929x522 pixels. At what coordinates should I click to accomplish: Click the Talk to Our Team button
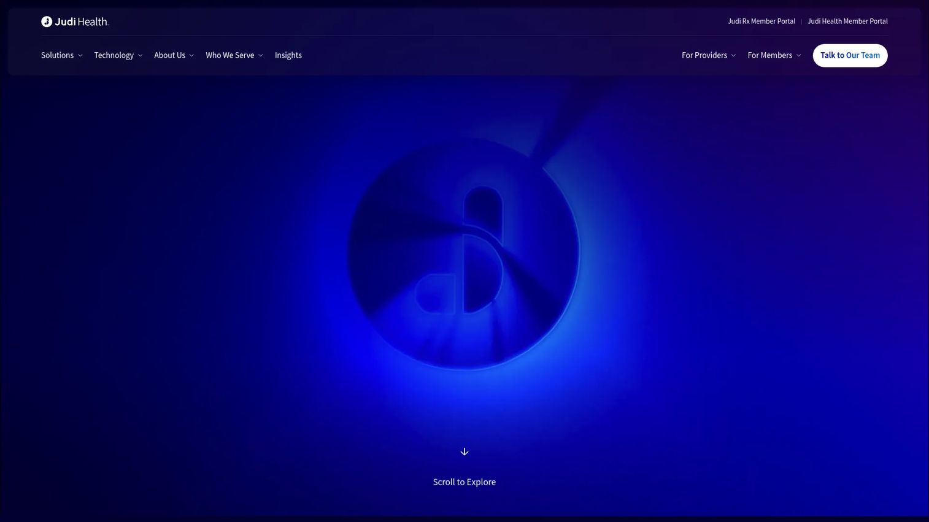tap(850, 55)
